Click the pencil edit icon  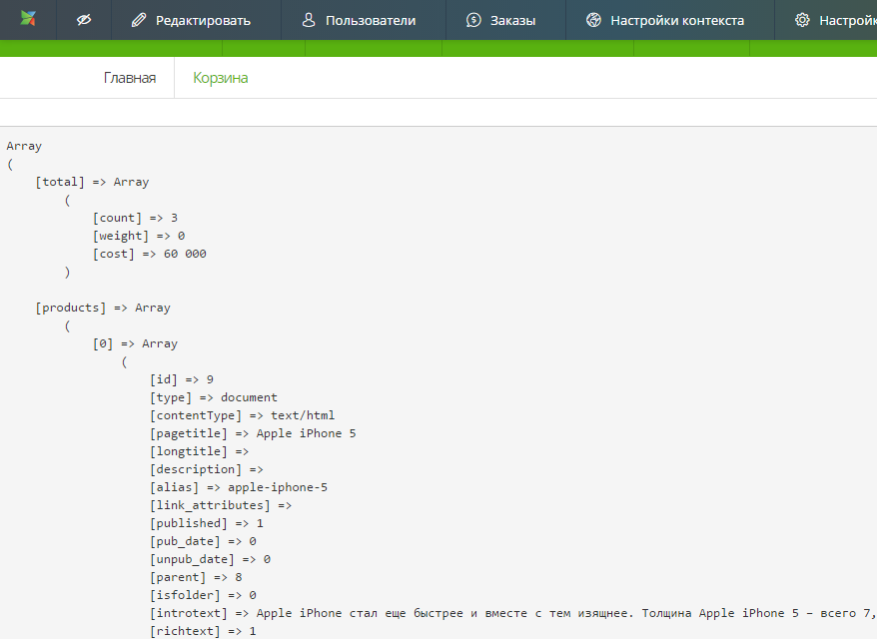(x=139, y=21)
